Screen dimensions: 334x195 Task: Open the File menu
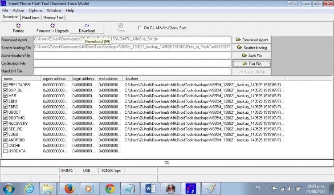click(5, 10)
